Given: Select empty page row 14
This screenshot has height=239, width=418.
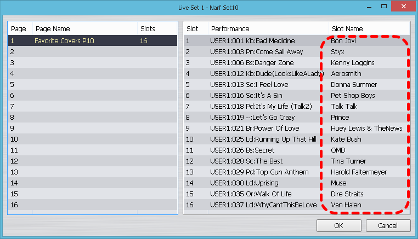Looking at the screenshot, I should 93,183.
